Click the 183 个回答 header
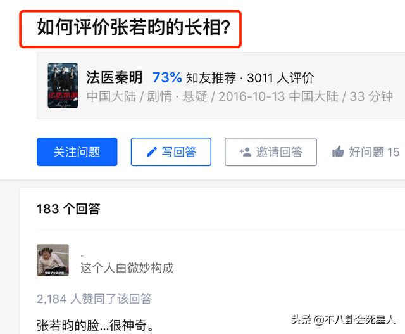This screenshot has width=405, height=334. click(68, 209)
